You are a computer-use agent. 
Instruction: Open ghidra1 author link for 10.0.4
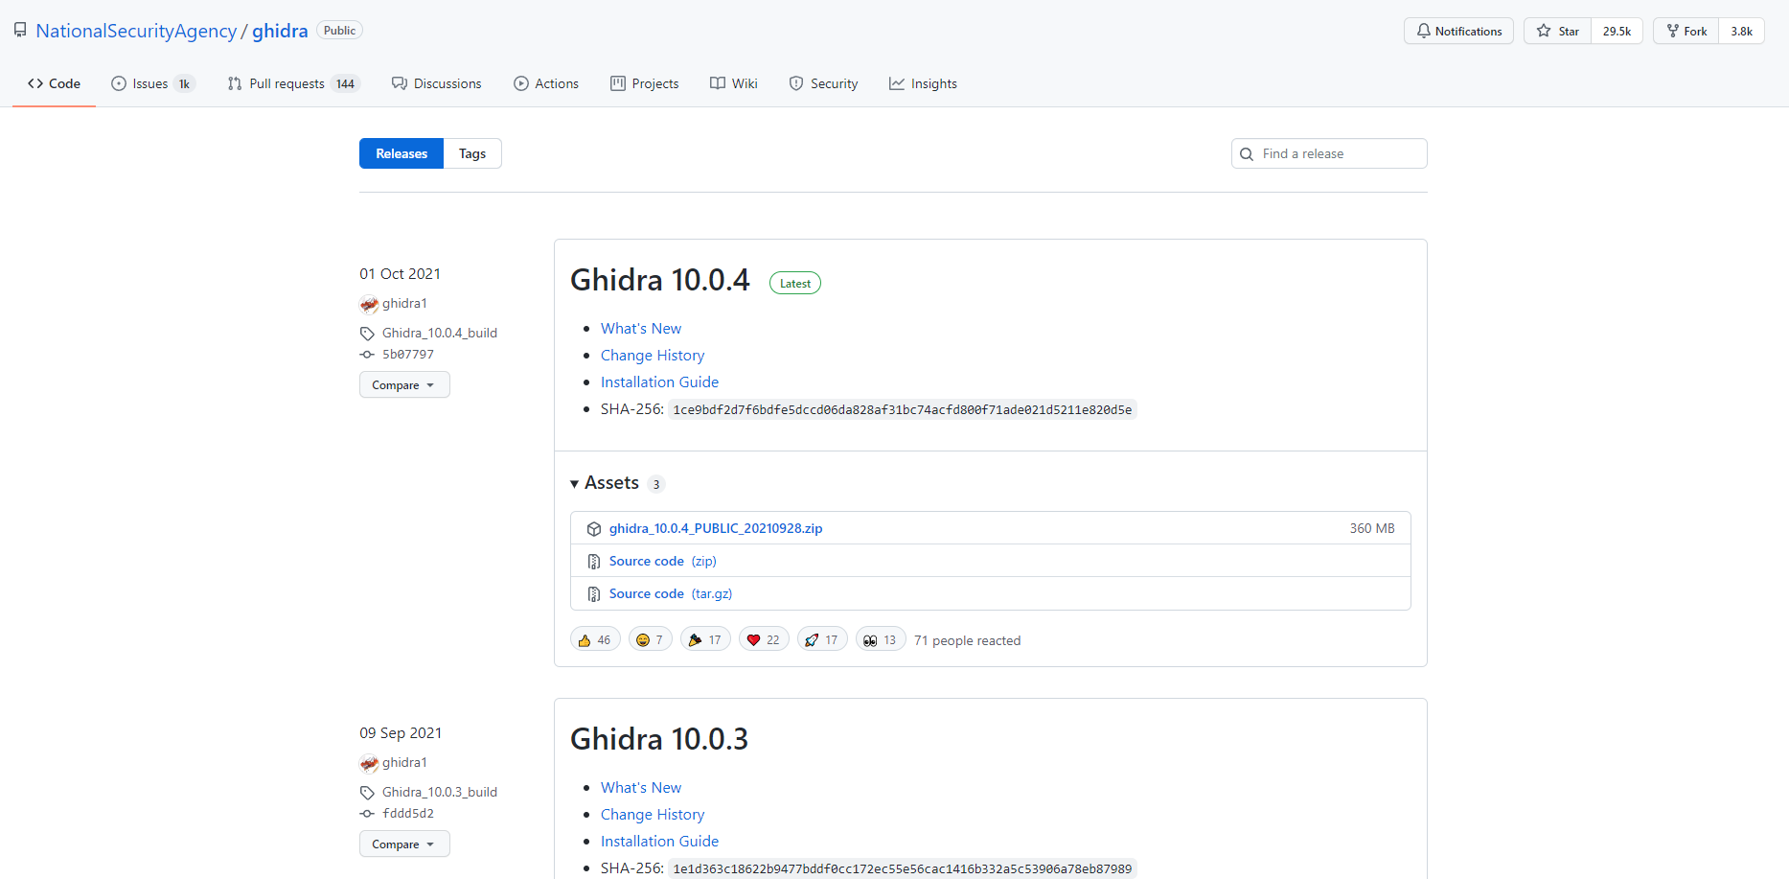tap(404, 303)
